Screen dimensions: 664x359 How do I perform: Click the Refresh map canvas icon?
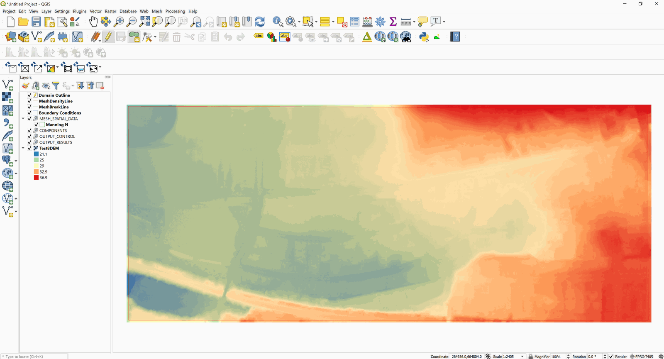pyautogui.click(x=260, y=22)
